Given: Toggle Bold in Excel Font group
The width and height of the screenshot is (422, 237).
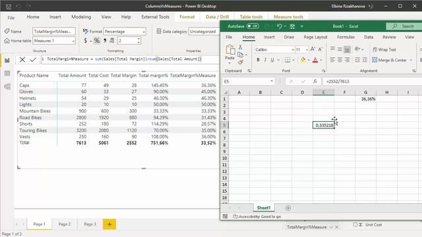Looking at the screenshot, I should (x=258, y=60).
